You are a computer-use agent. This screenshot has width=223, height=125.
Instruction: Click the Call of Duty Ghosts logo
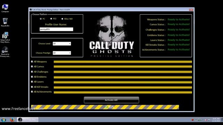(111, 36)
